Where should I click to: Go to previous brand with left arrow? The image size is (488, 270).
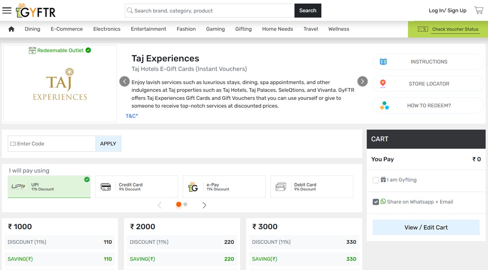pos(124,81)
